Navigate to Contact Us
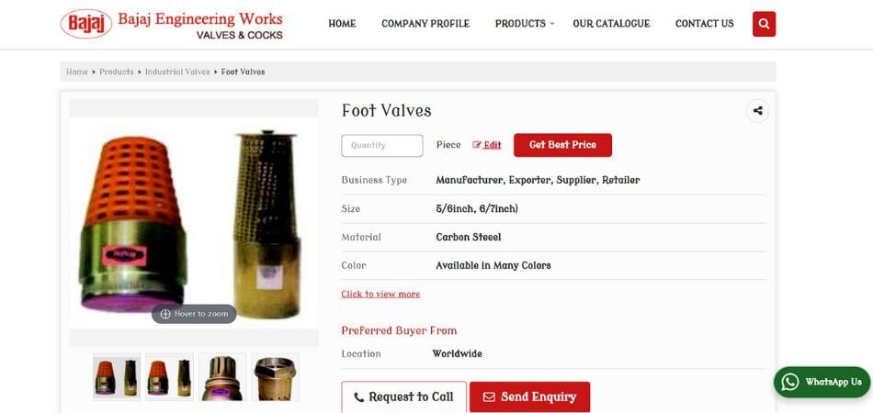 tap(704, 24)
